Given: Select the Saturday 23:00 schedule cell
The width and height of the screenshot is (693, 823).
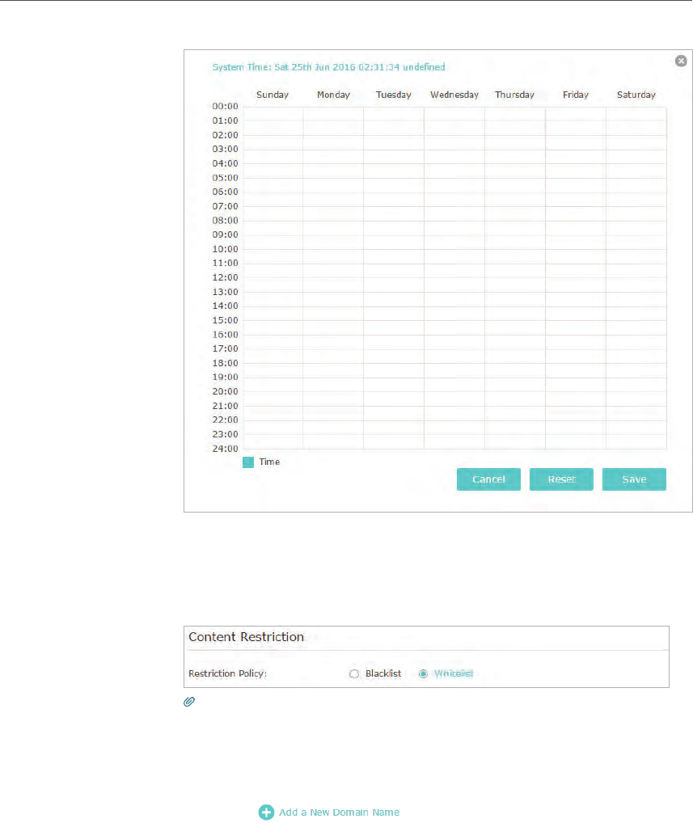Looking at the screenshot, I should 636,442.
